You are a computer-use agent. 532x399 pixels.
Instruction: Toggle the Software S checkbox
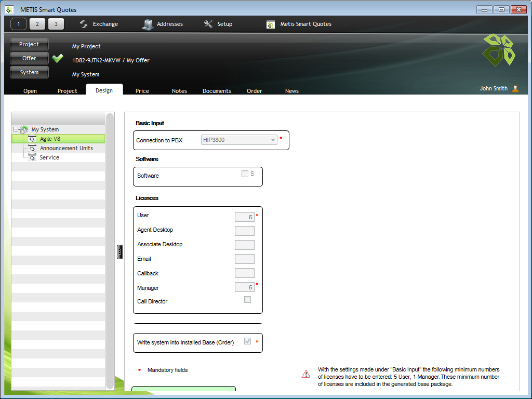[x=245, y=174]
